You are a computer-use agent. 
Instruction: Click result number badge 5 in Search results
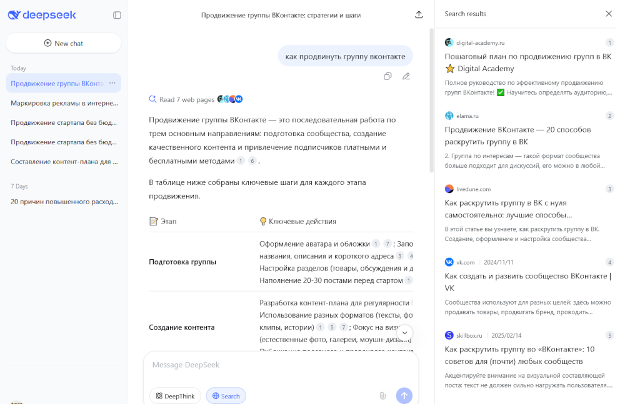(609, 335)
